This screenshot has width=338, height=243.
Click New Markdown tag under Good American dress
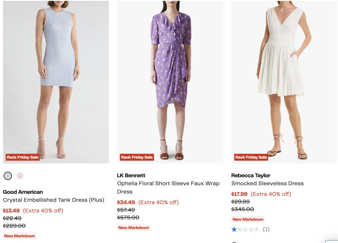(19, 236)
